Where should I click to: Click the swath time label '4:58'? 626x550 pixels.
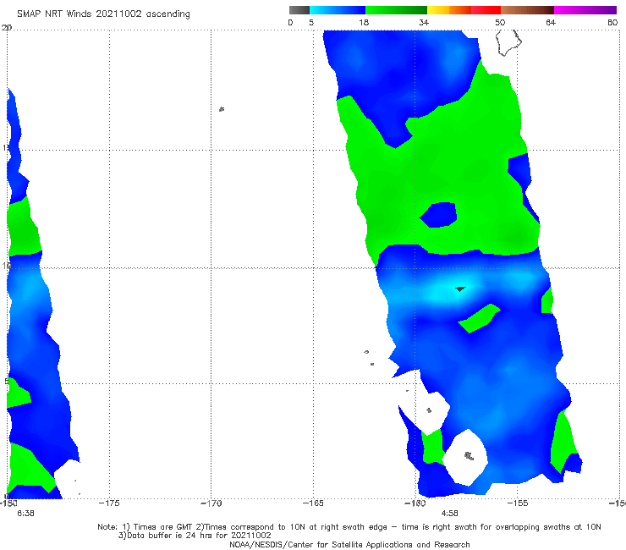tap(449, 514)
